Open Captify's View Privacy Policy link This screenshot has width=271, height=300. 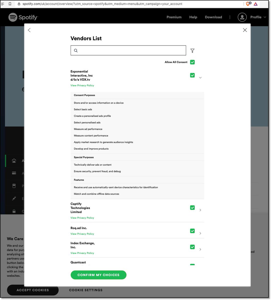[82, 218]
